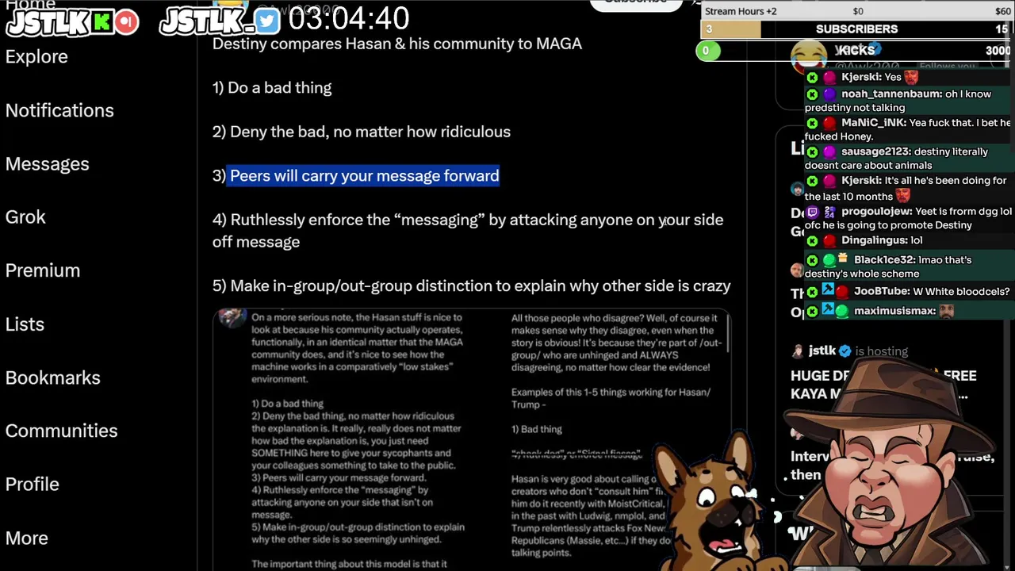Click the emote in maximusismax's chat message
Viewport: 1015px width, 571px height.
[946, 311]
